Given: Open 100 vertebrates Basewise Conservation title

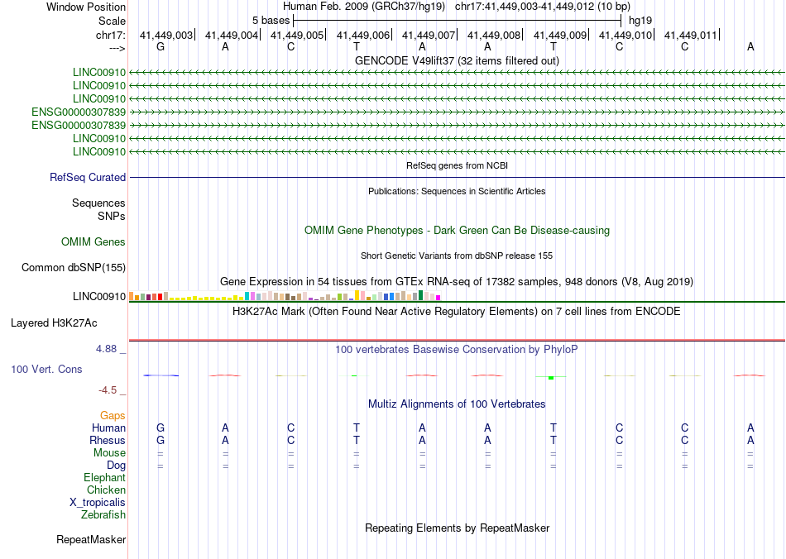Looking at the screenshot, I should tap(457, 350).
